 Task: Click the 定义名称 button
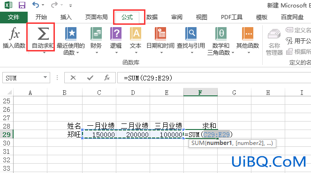[x=298, y=30]
